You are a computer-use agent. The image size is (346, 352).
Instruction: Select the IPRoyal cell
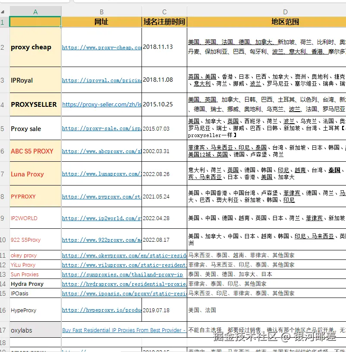pyautogui.click(x=35, y=80)
